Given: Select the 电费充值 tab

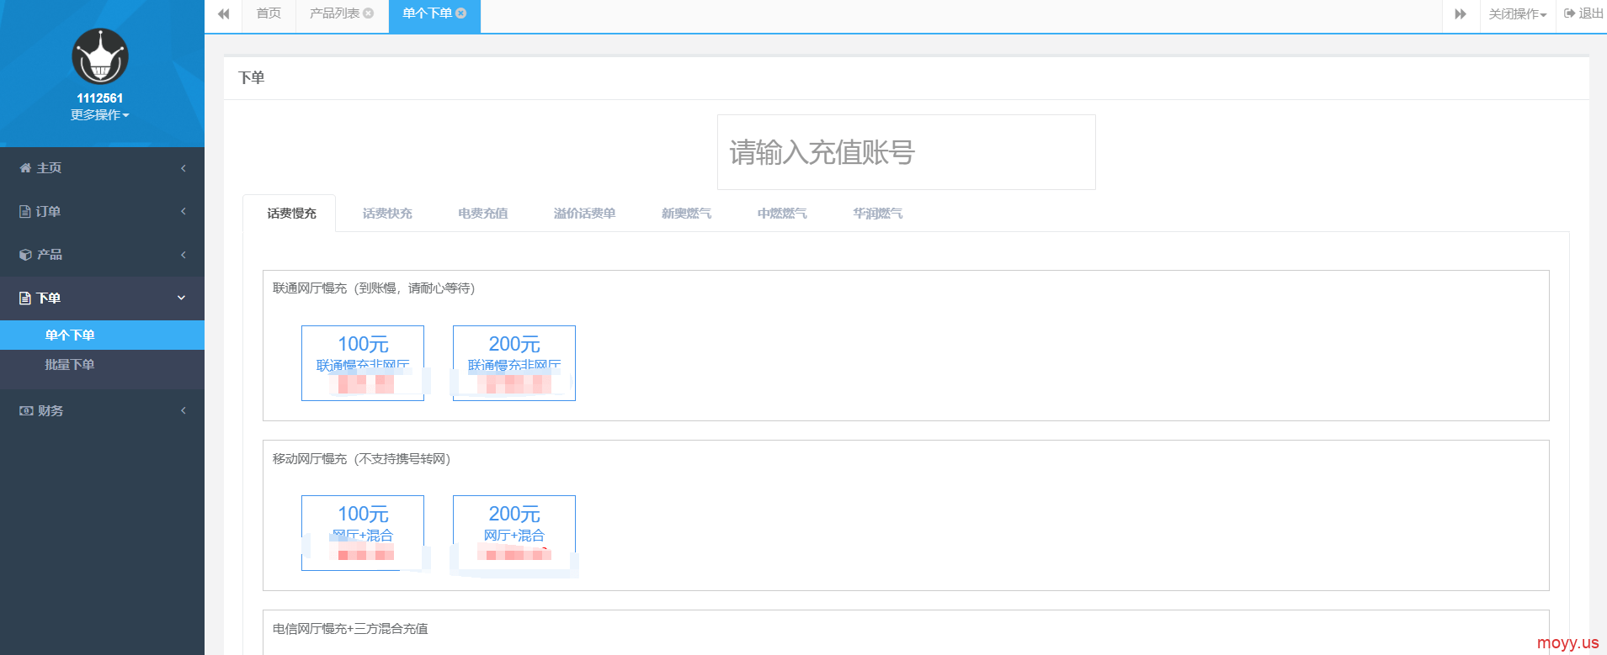Looking at the screenshot, I should [x=483, y=214].
